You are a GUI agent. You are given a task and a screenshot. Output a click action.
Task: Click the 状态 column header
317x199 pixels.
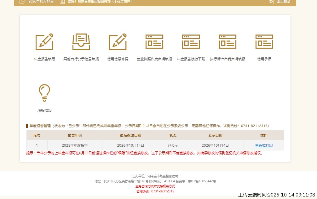point(173,135)
